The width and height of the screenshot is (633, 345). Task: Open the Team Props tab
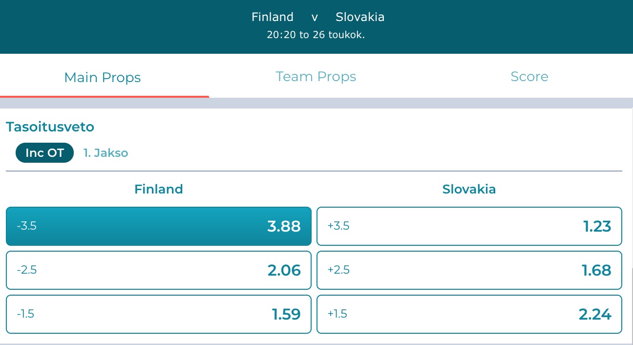pyautogui.click(x=316, y=77)
